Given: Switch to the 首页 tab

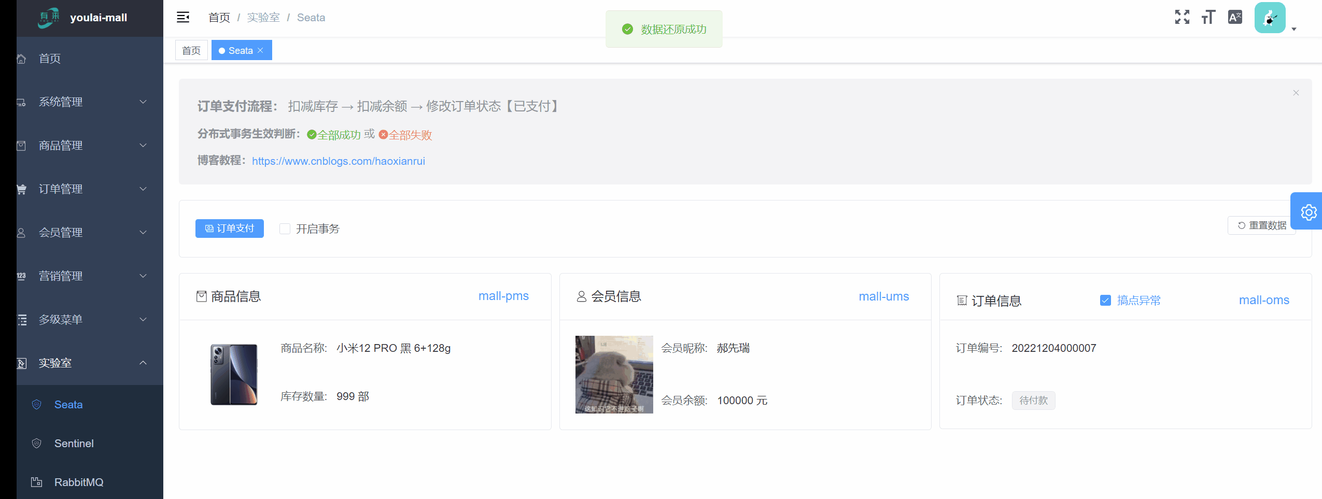Looking at the screenshot, I should [191, 50].
